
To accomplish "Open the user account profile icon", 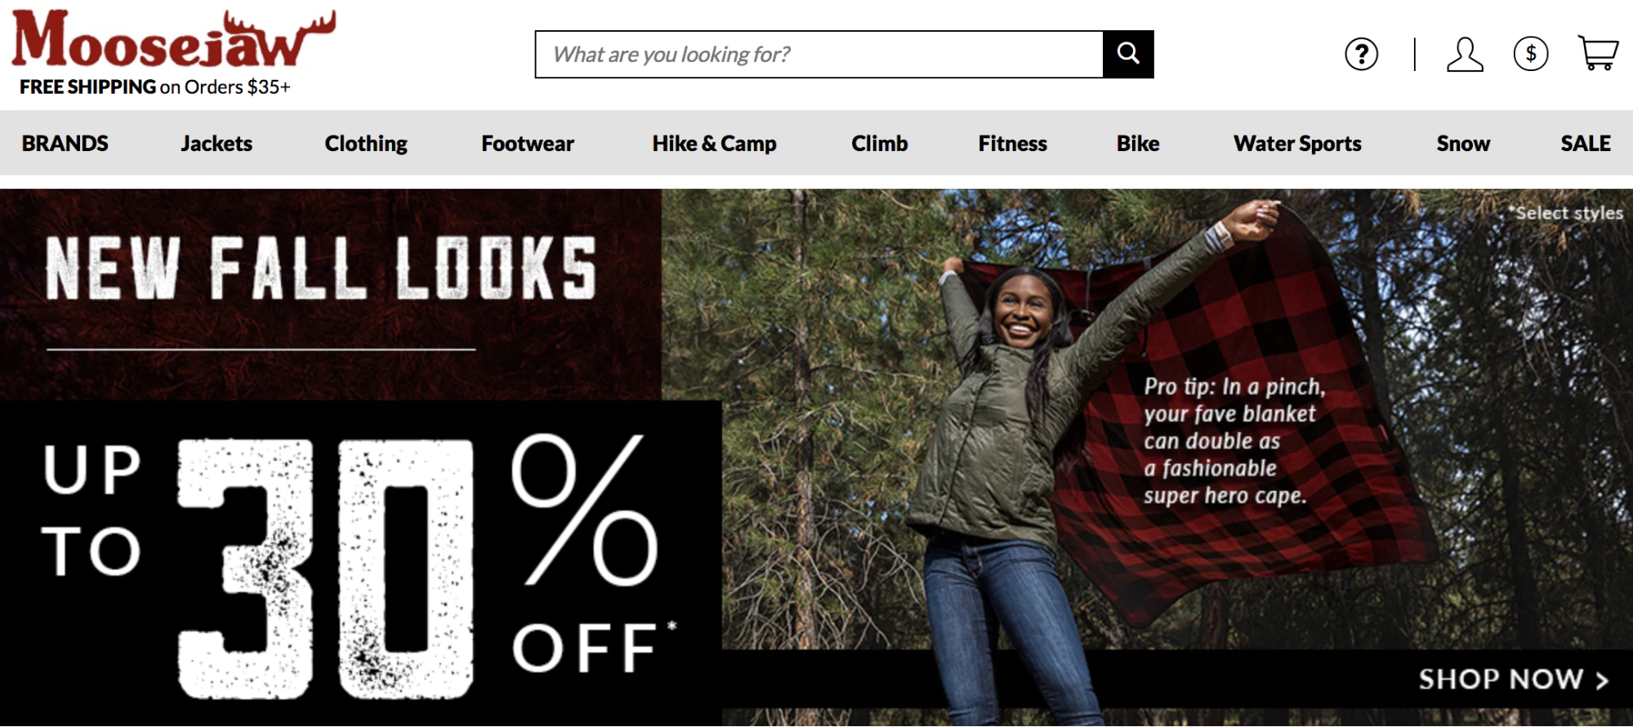I will pyautogui.click(x=1465, y=54).
